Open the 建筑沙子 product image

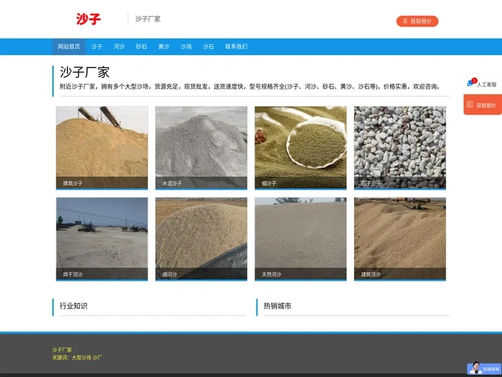pos(102,147)
